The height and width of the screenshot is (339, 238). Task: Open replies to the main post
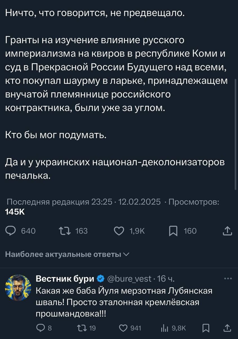pos(10,231)
